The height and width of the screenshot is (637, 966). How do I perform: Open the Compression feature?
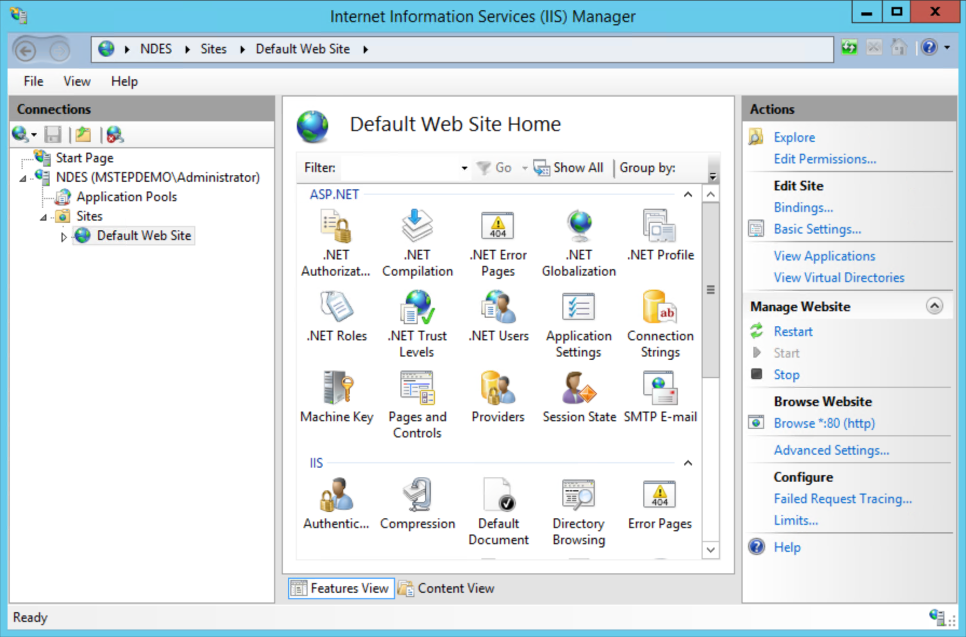(417, 504)
